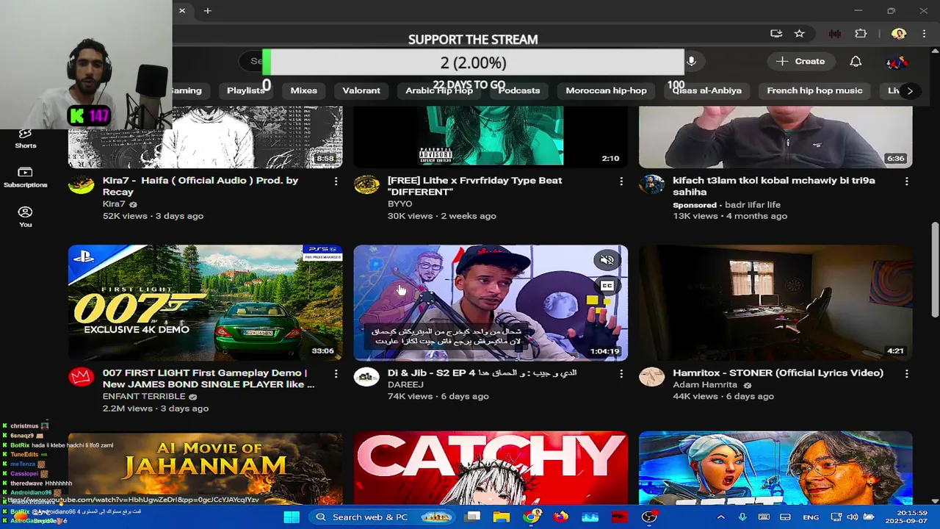Open YouTube notifications bell

(x=856, y=61)
